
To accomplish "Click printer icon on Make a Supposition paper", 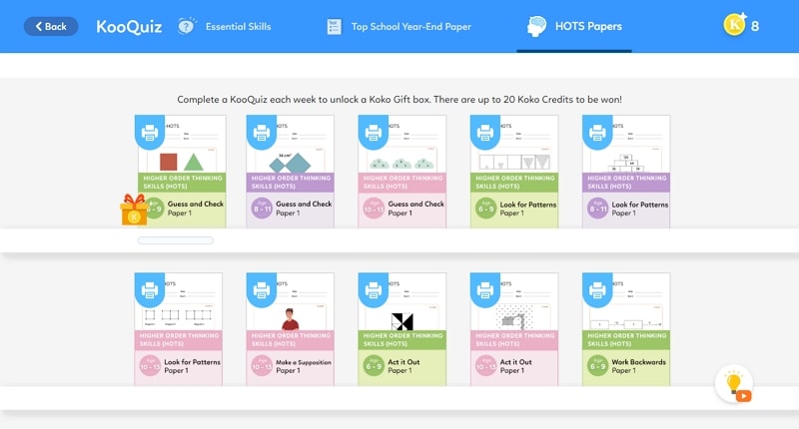I will tap(261, 291).
